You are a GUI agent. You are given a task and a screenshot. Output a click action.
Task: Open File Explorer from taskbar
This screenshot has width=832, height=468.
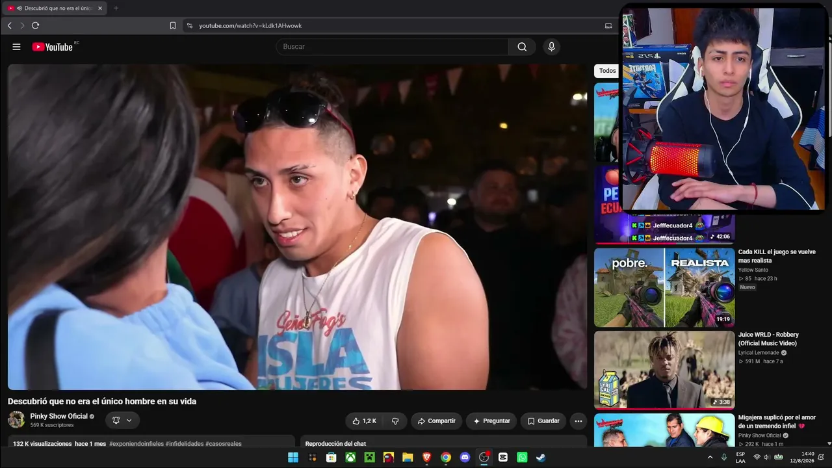(408, 458)
